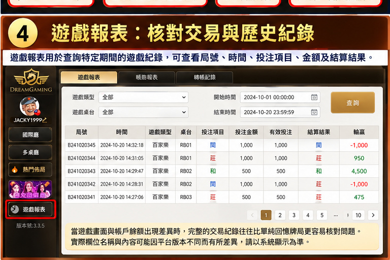Go to the next page arrow
Screen dimensions: 390x260
point(373,215)
